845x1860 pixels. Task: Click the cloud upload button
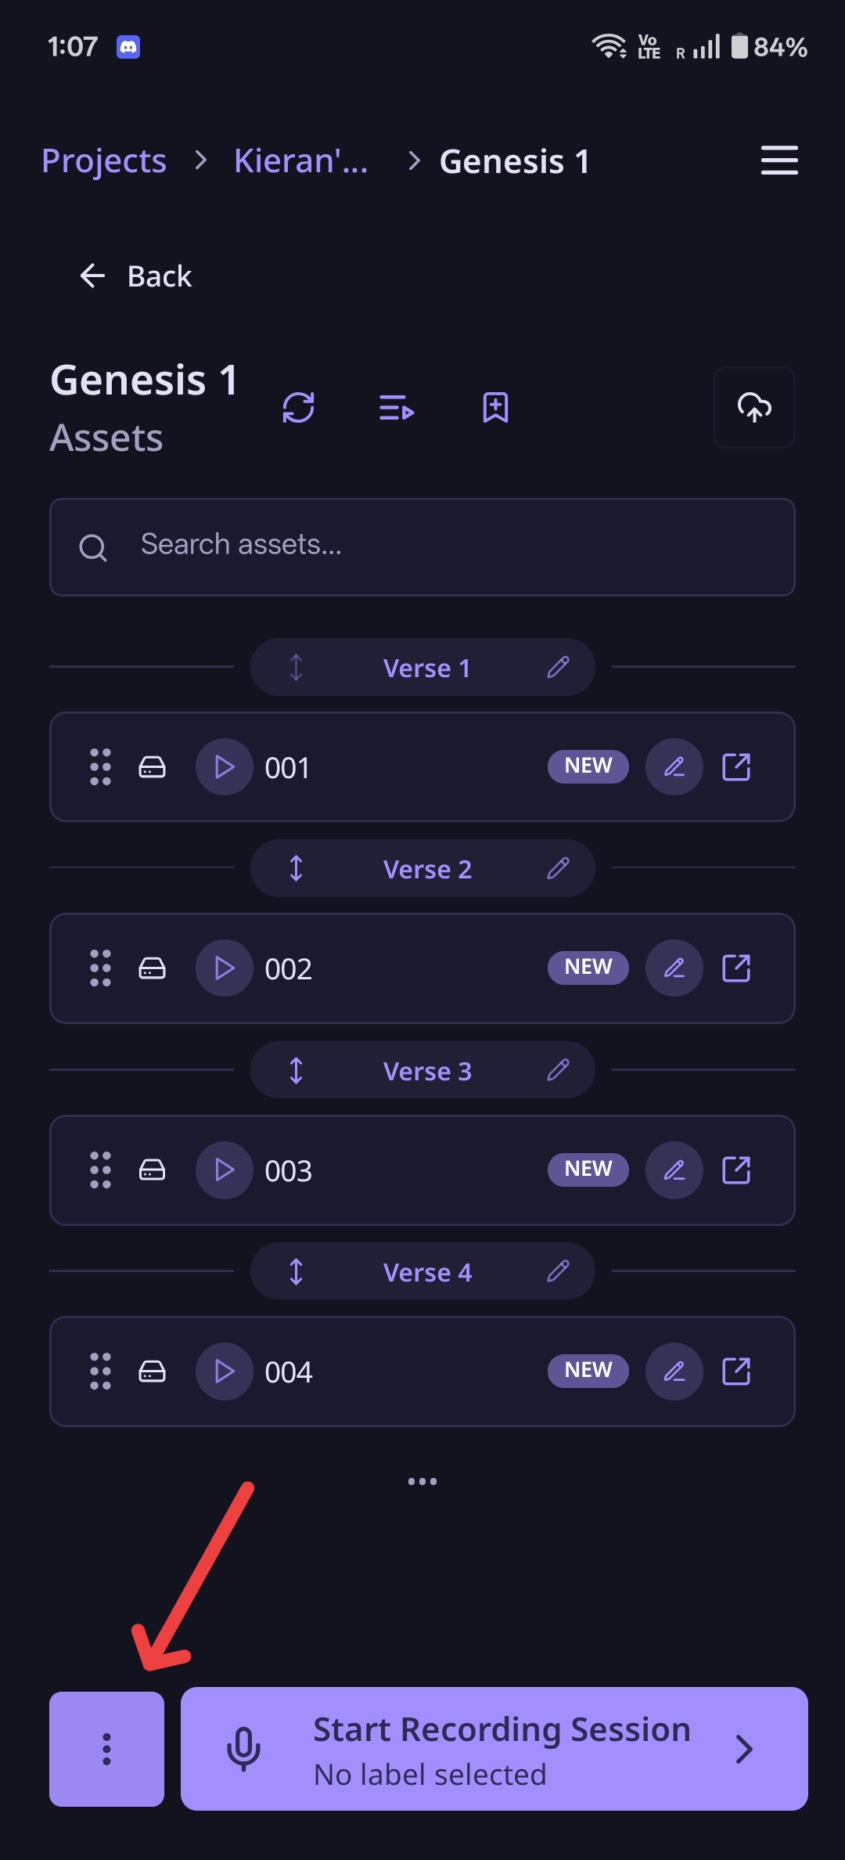coord(754,407)
